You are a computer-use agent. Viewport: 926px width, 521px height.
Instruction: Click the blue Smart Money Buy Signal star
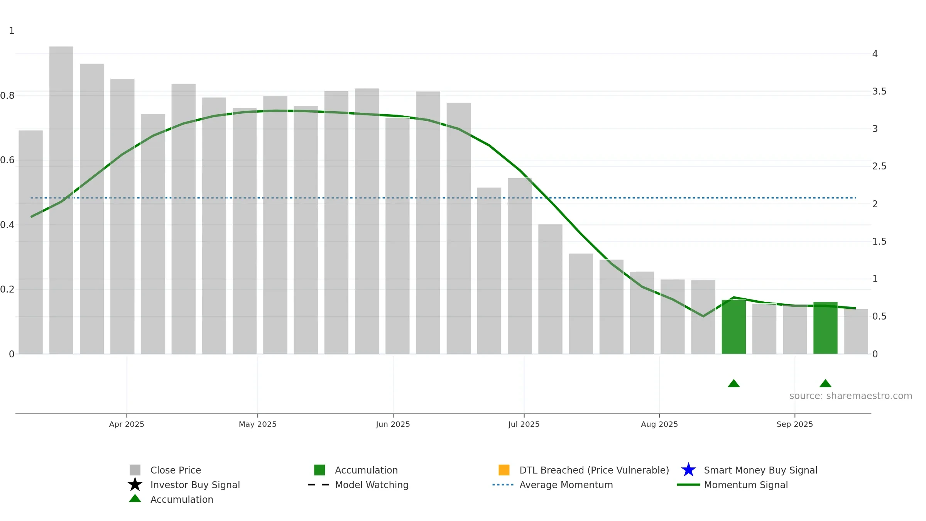pyautogui.click(x=688, y=470)
